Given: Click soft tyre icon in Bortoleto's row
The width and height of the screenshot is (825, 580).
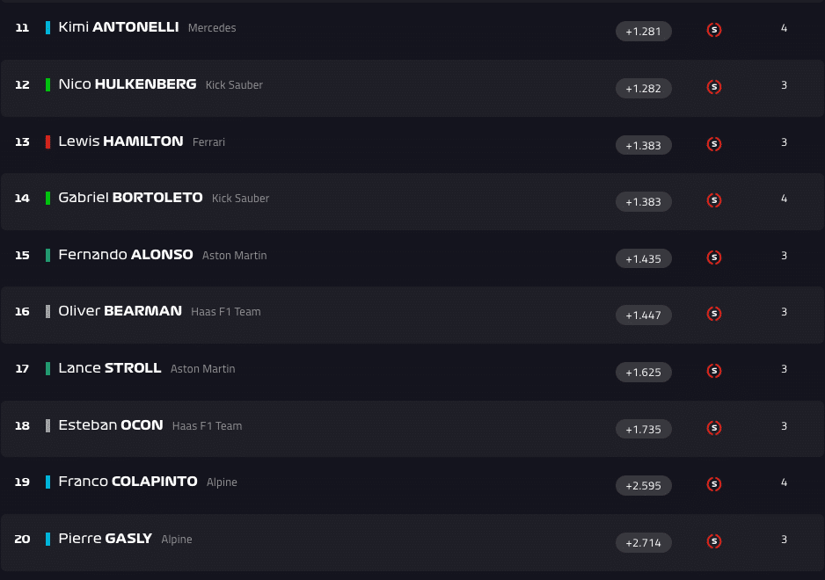Looking at the screenshot, I should pos(714,200).
